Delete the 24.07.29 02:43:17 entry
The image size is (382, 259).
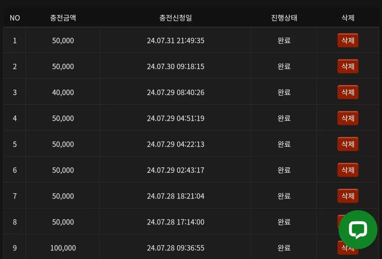tap(348, 170)
